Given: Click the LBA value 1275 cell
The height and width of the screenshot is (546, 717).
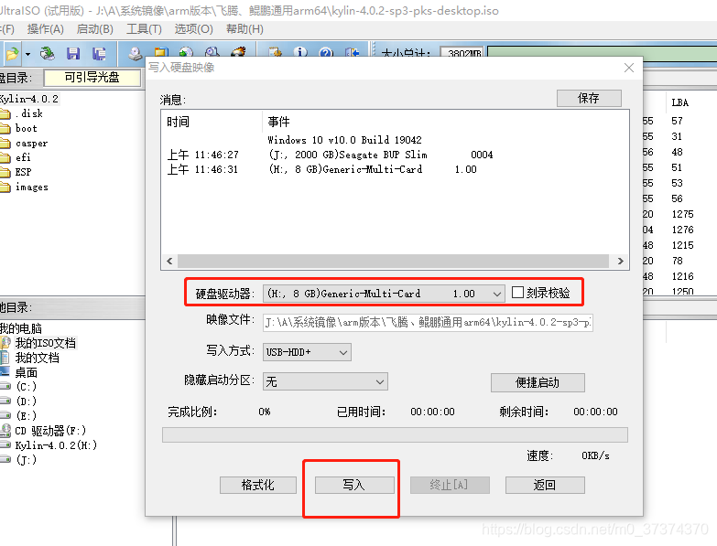Looking at the screenshot, I should 682,214.
